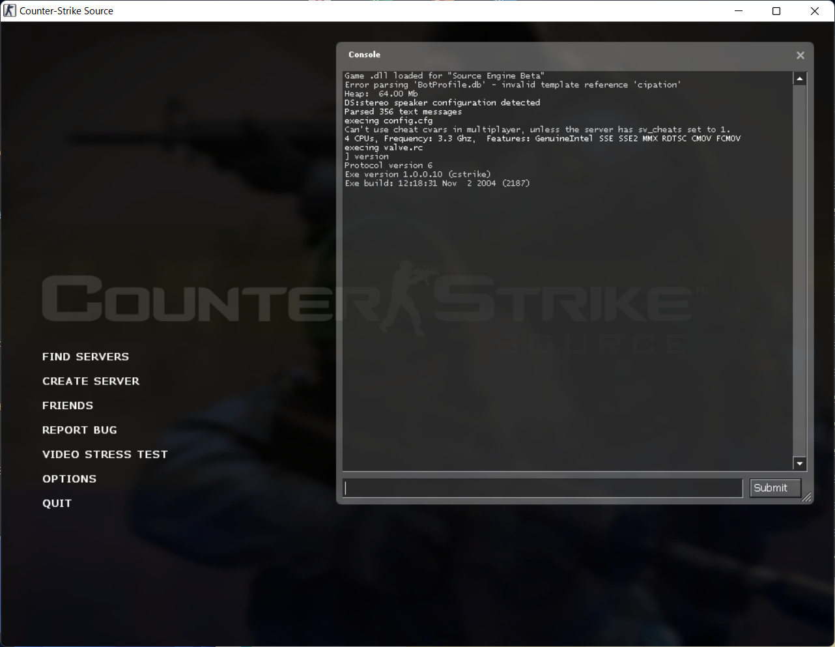Select Quit from the main menu

point(57,504)
